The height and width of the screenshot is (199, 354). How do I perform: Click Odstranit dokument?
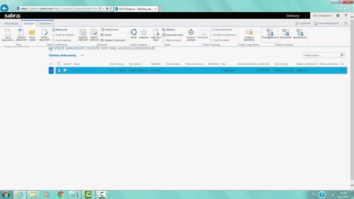(113, 40)
